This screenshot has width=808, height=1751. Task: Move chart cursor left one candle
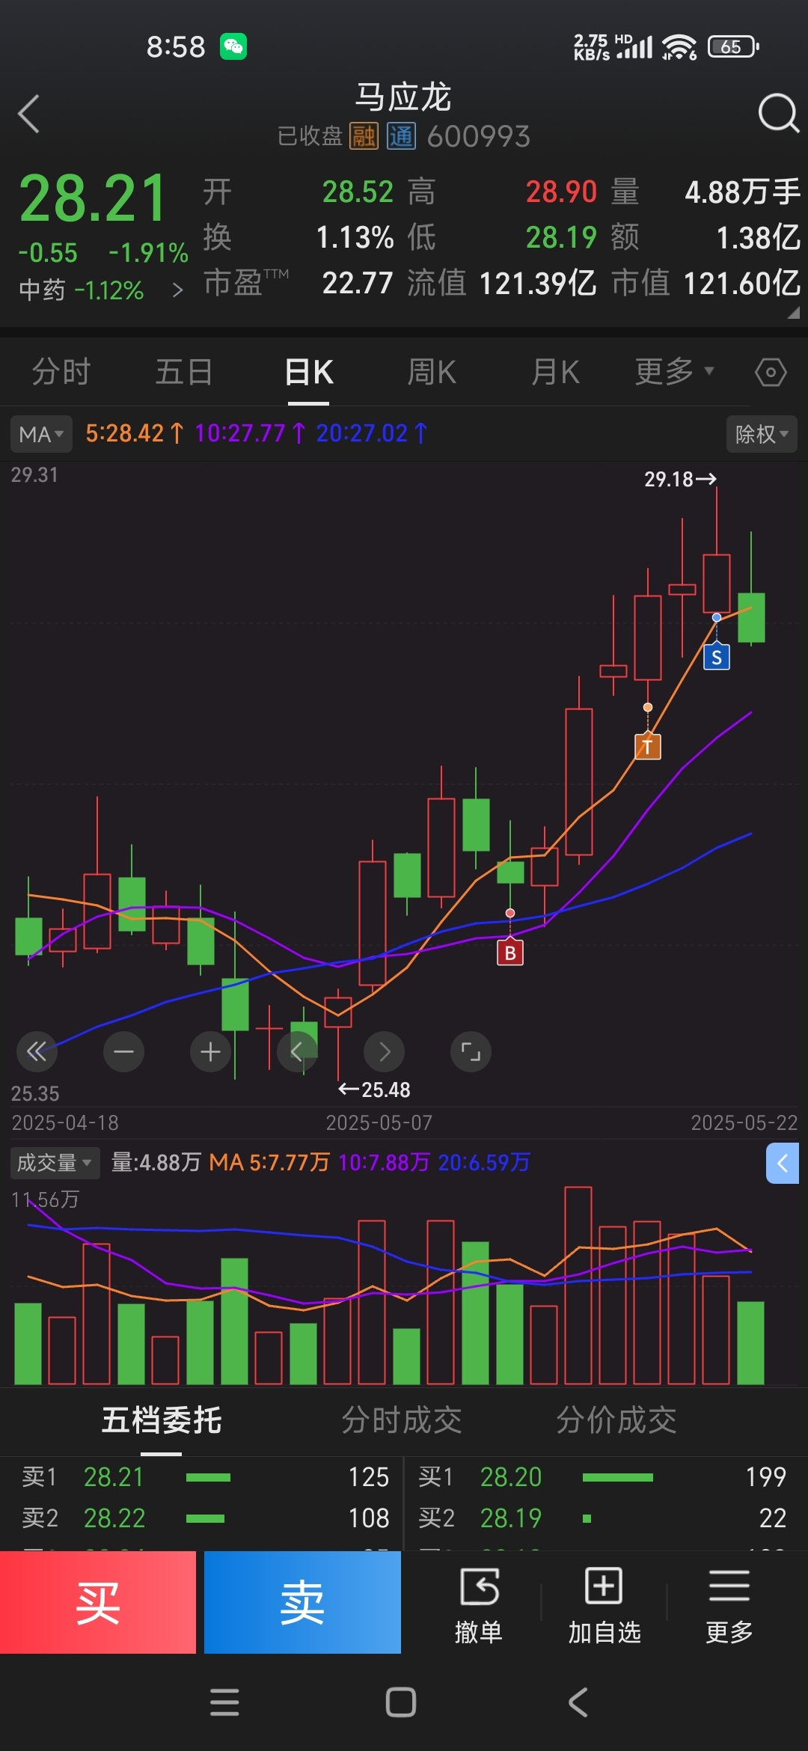297,1052
